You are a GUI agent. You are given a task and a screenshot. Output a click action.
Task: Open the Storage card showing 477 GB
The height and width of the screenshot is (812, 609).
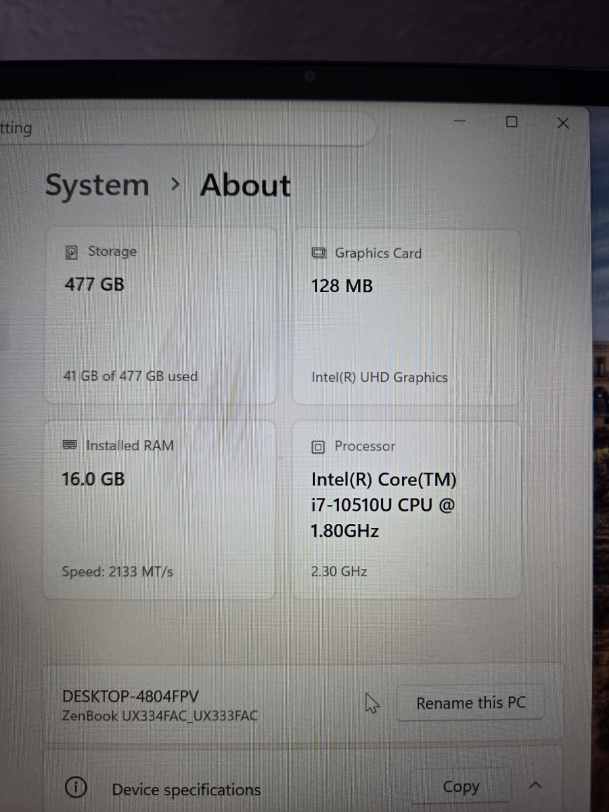click(160, 316)
